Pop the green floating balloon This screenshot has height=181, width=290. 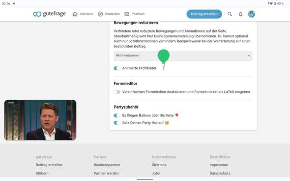click(164, 56)
